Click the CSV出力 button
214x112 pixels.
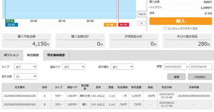tap(200, 77)
